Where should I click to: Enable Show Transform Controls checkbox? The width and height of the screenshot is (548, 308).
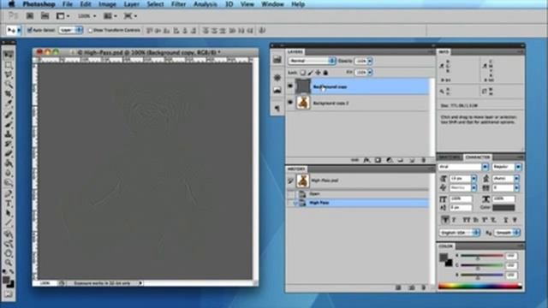pos(90,31)
